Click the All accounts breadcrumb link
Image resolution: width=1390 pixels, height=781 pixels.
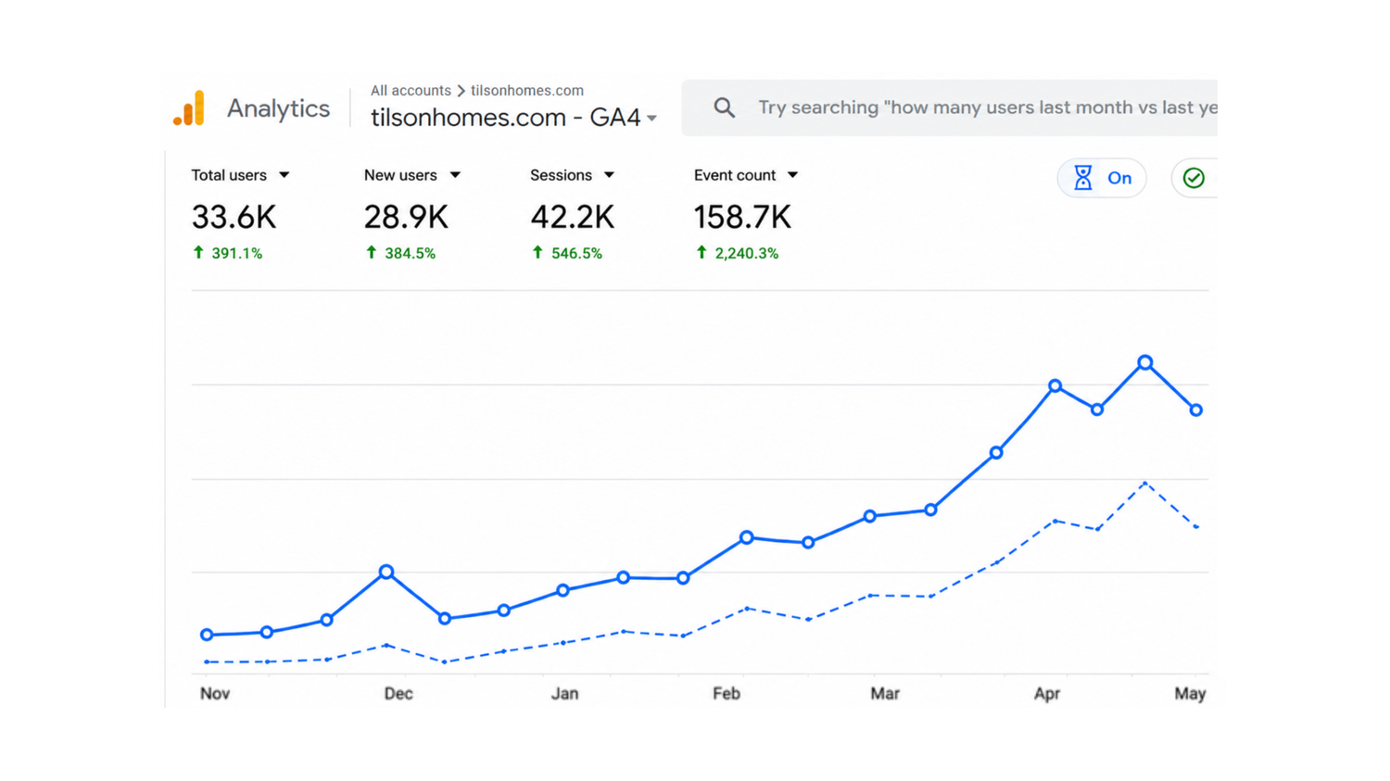(x=411, y=91)
